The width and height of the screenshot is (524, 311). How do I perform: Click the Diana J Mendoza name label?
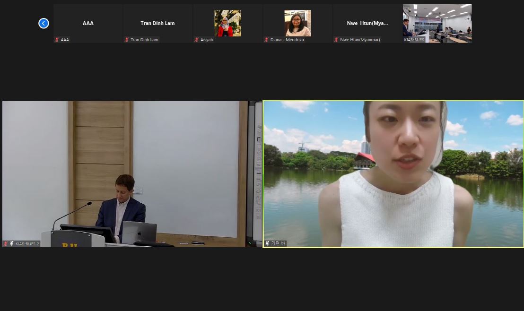pos(287,40)
